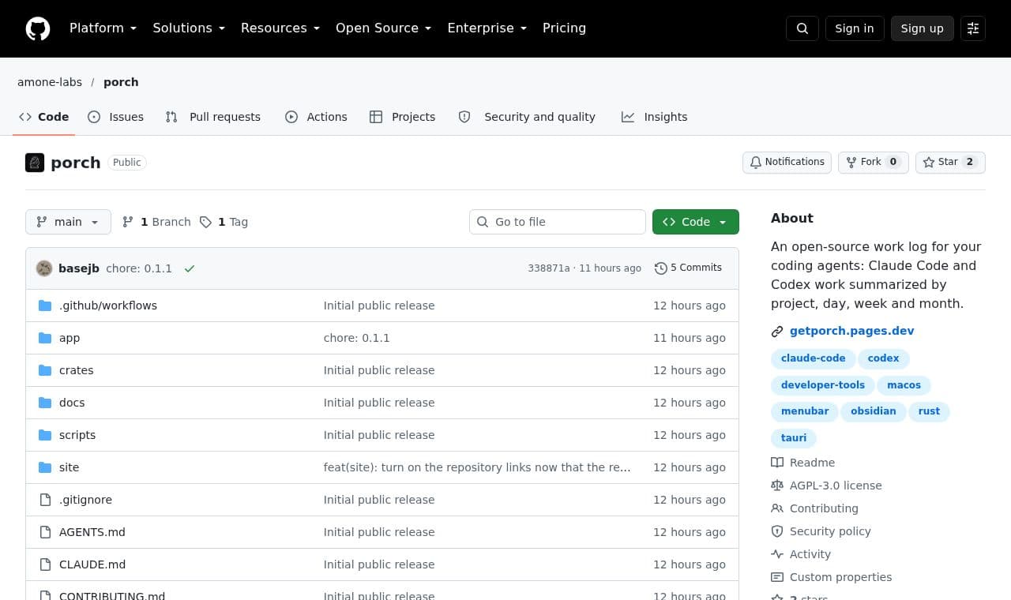This screenshot has width=1011, height=600.
Task: Click basejb's avatar in the commit row
Action: point(44,268)
